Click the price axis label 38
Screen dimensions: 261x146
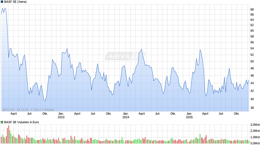point(252,108)
